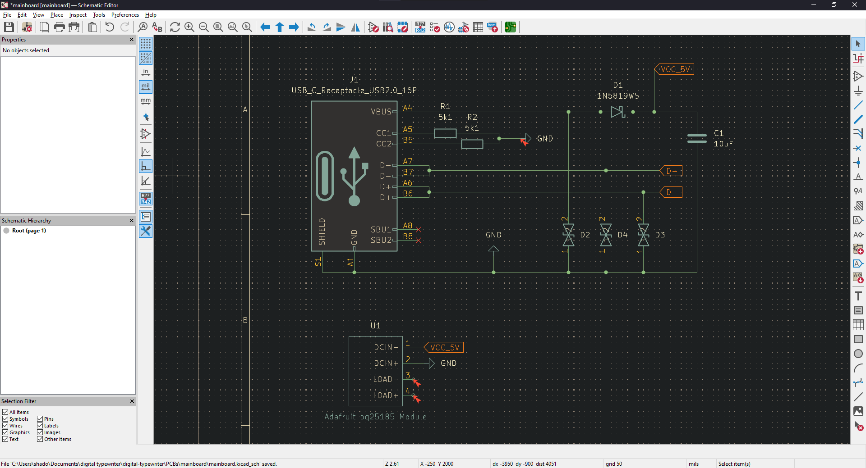The height and width of the screenshot is (468, 866).
Task: Toggle 'Wires' selection filter checkbox
Action: [5, 426]
